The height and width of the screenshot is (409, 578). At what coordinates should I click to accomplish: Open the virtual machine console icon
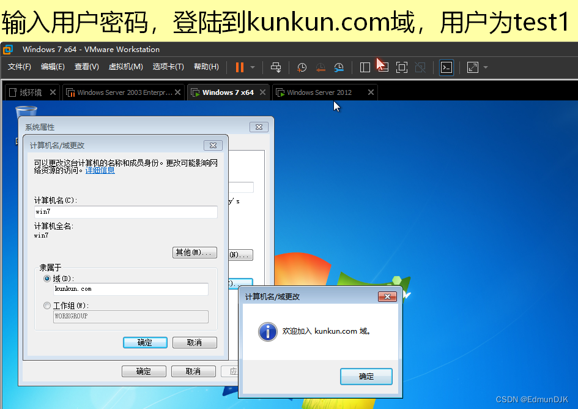click(x=446, y=67)
